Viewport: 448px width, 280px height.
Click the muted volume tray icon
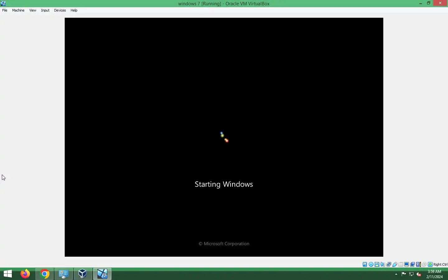419,274
